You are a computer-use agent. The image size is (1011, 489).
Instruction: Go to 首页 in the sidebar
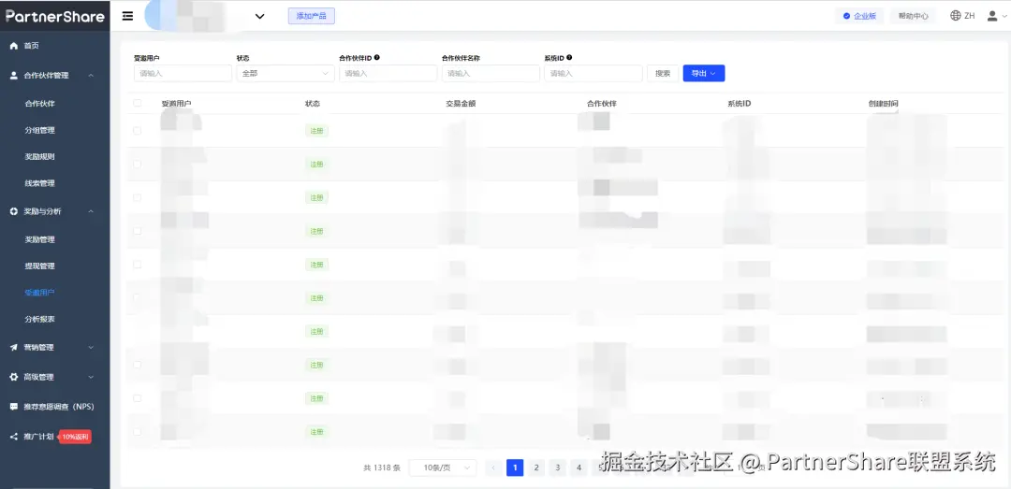(x=32, y=46)
